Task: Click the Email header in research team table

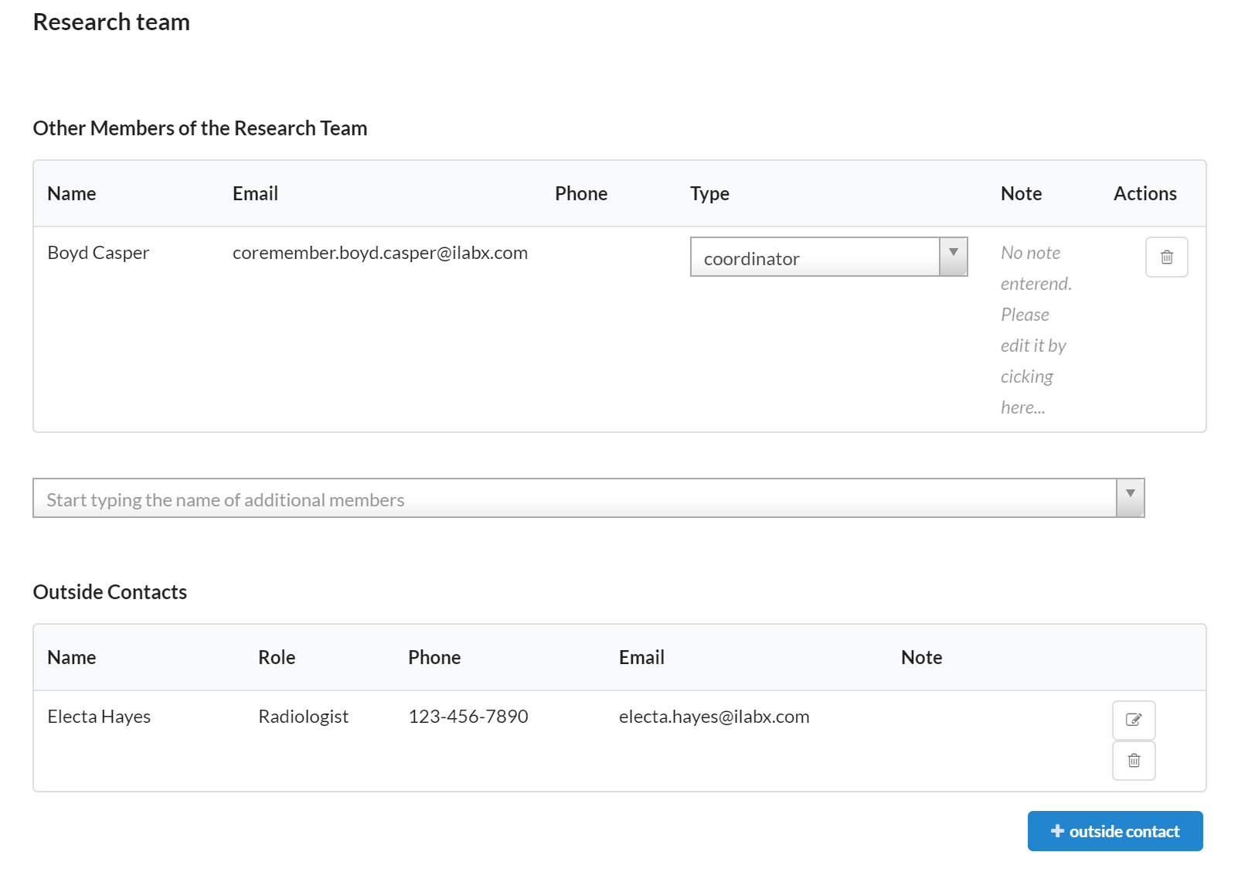Action: (255, 194)
